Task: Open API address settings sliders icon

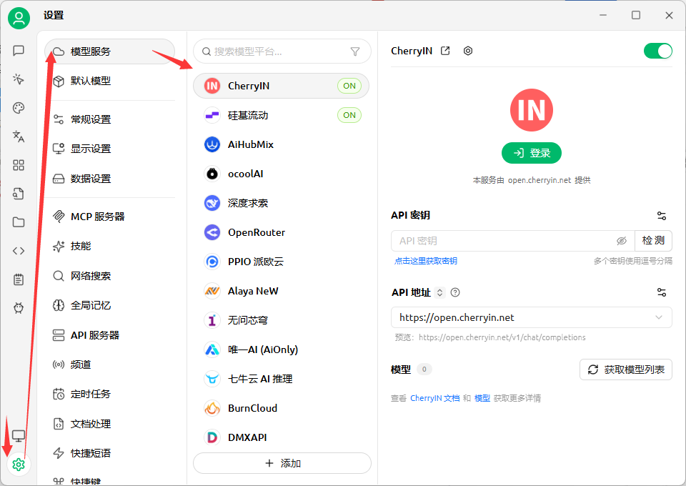Action: [662, 292]
